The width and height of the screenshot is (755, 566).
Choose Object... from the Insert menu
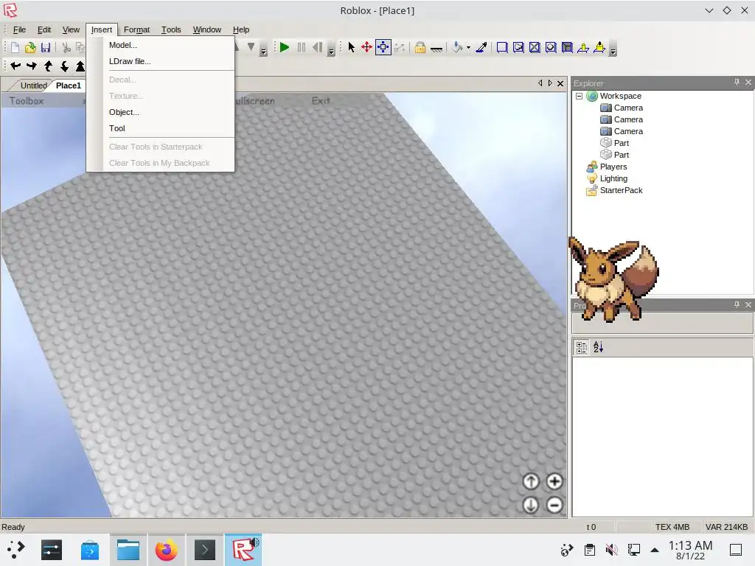[160, 112]
